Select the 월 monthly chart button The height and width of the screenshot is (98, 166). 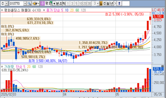pos(108,4)
